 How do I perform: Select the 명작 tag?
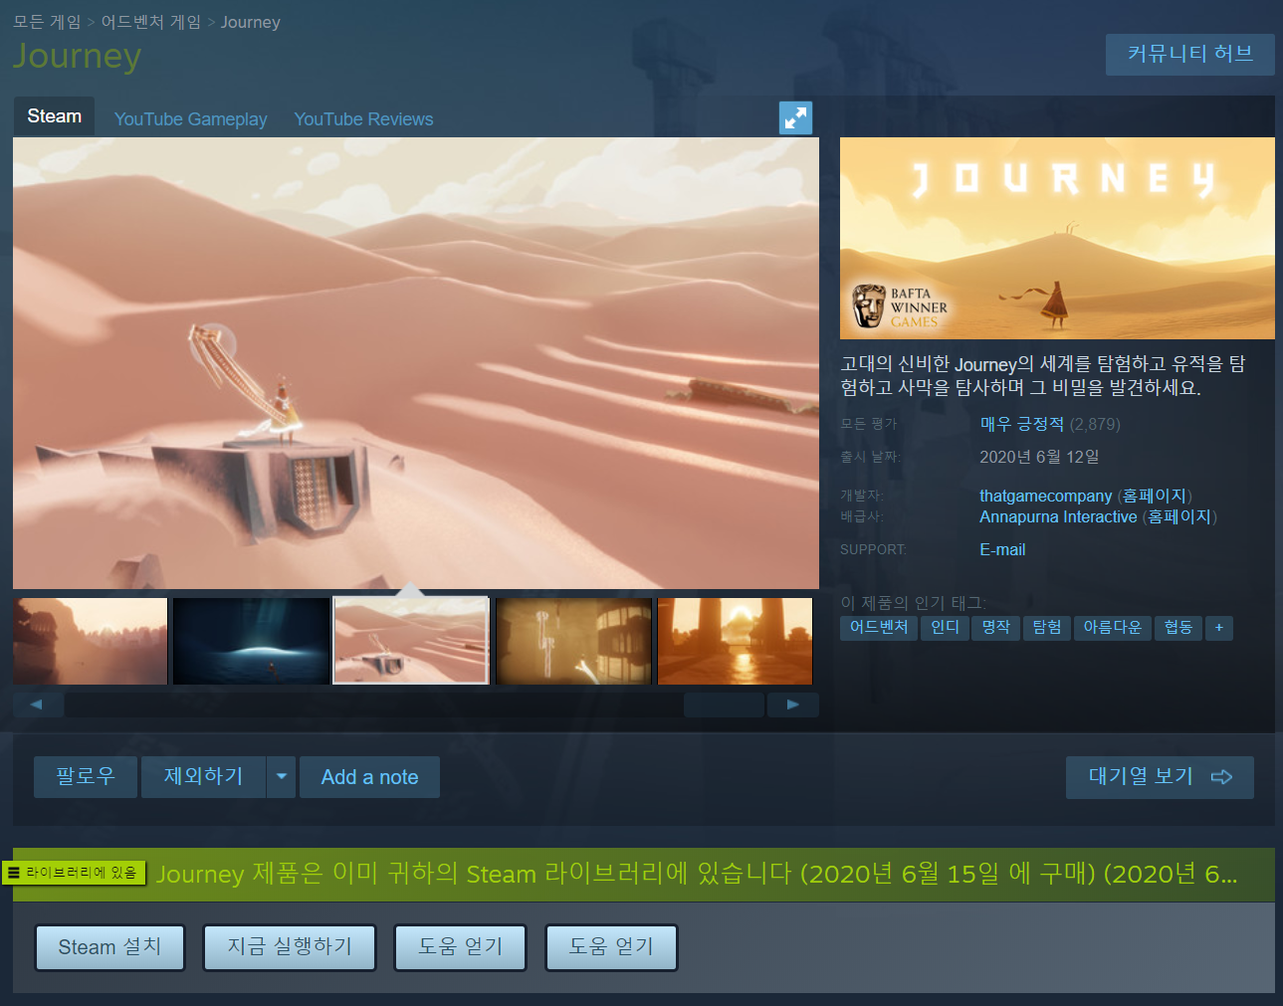(x=996, y=628)
